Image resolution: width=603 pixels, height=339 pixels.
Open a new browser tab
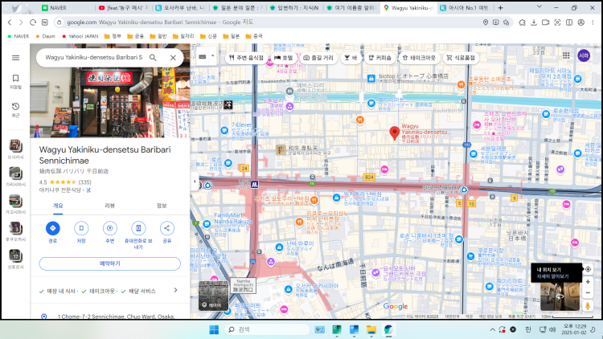click(x=500, y=8)
